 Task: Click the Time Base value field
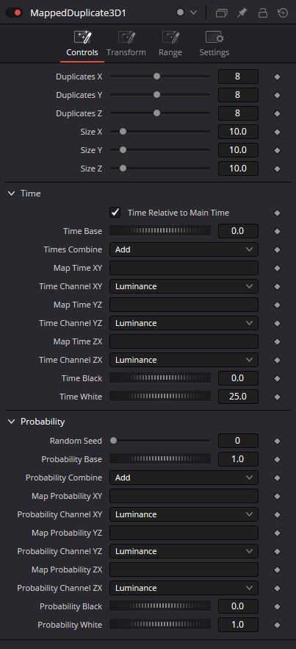(238, 231)
